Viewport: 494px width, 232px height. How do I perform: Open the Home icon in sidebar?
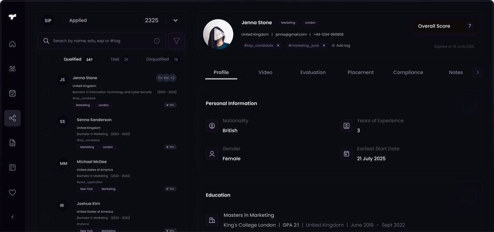pyautogui.click(x=12, y=44)
